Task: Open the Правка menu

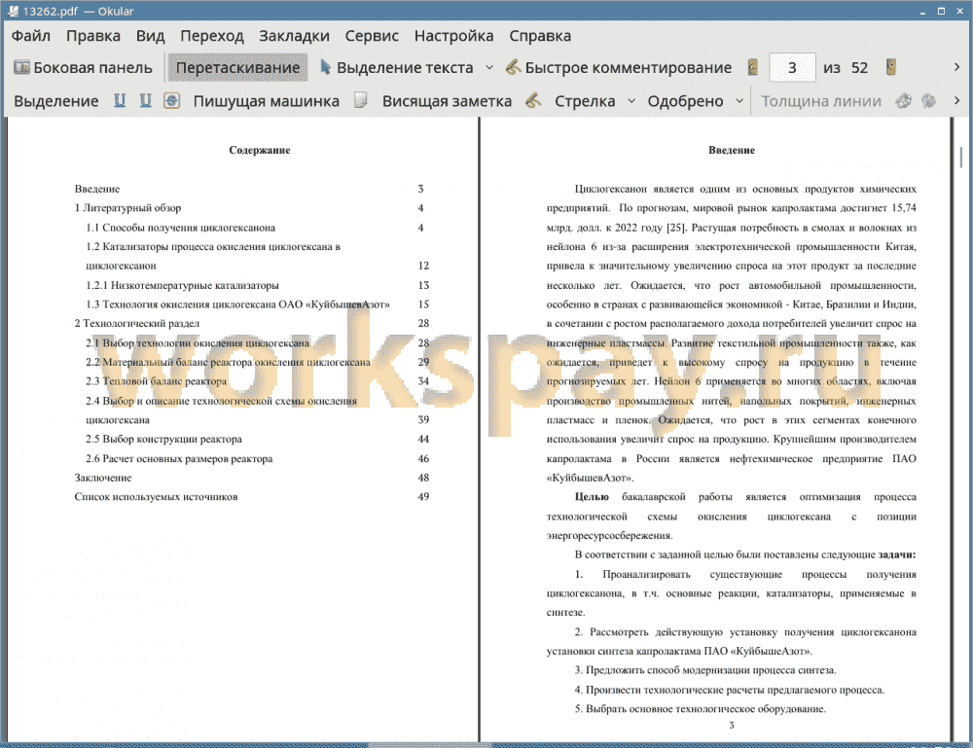Action: [x=93, y=36]
